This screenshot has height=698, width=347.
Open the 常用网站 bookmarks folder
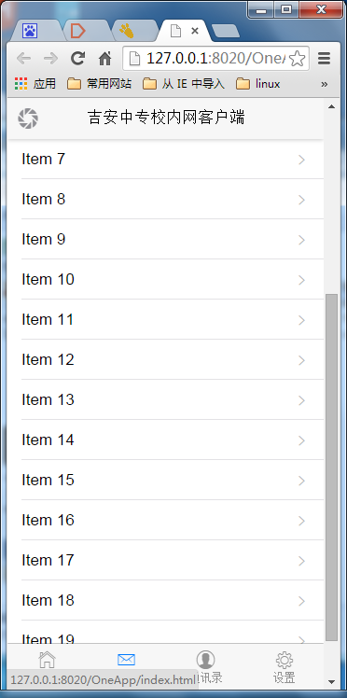tap(99, 84)
